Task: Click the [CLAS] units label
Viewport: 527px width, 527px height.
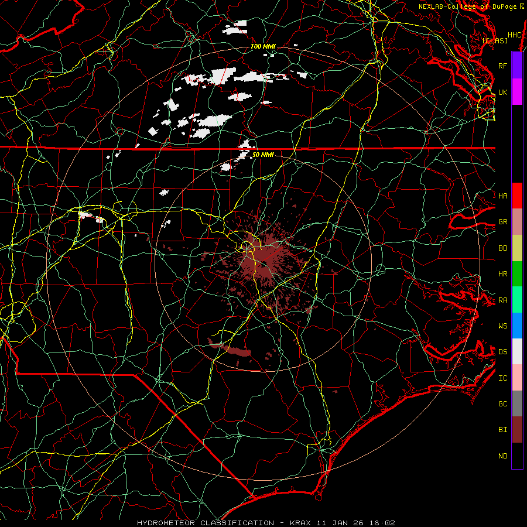Action: click(x=495, y=40)
